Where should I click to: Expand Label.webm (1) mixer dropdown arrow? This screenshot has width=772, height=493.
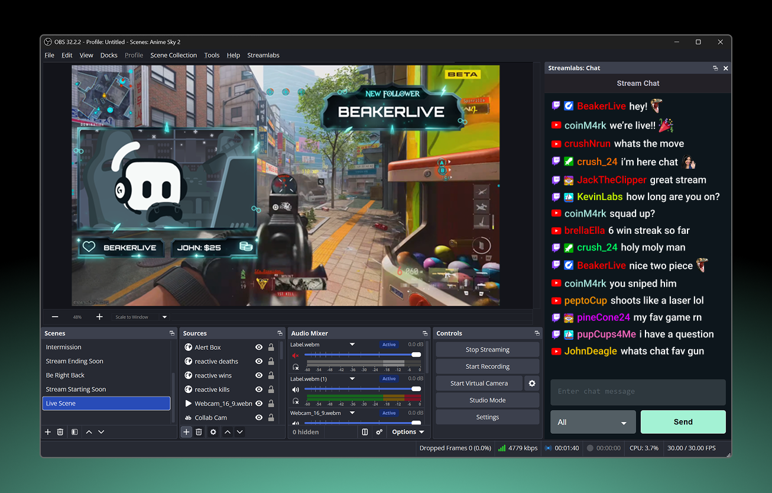(x=352, y=379)
